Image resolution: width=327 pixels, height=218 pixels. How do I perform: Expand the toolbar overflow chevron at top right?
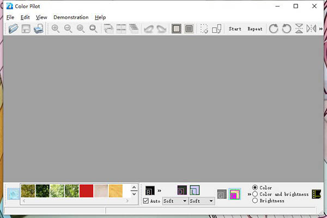coord(321,29)
